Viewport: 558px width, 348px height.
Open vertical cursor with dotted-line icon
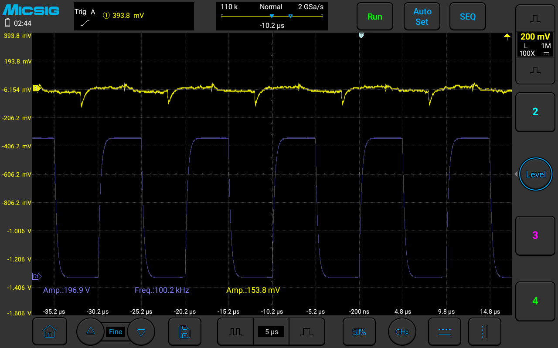[485, 331]
